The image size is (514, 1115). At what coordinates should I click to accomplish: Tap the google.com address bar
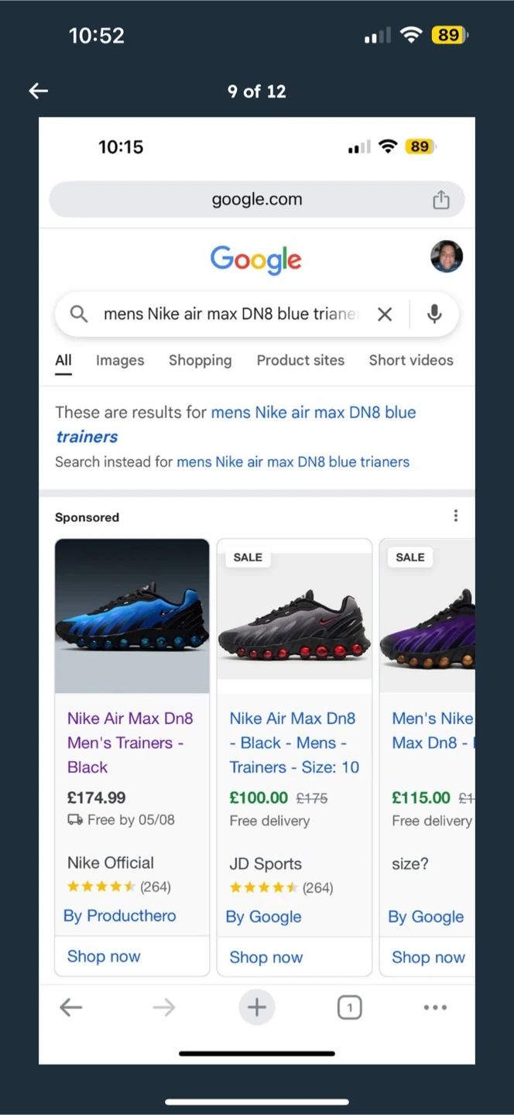click(x=256, y=200)
